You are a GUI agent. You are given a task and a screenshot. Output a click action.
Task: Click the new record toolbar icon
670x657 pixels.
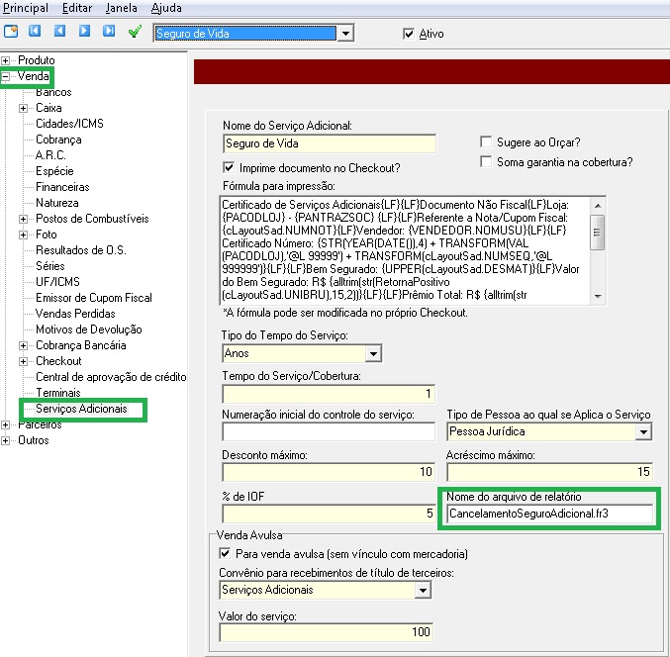click(x=11, y=32)
